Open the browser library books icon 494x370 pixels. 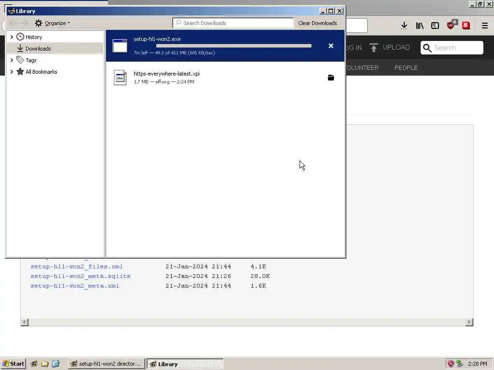(x=420, y=26)
